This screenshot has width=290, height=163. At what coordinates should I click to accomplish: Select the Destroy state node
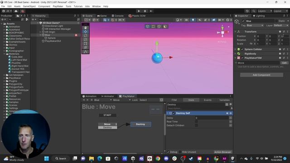point(140,124)
